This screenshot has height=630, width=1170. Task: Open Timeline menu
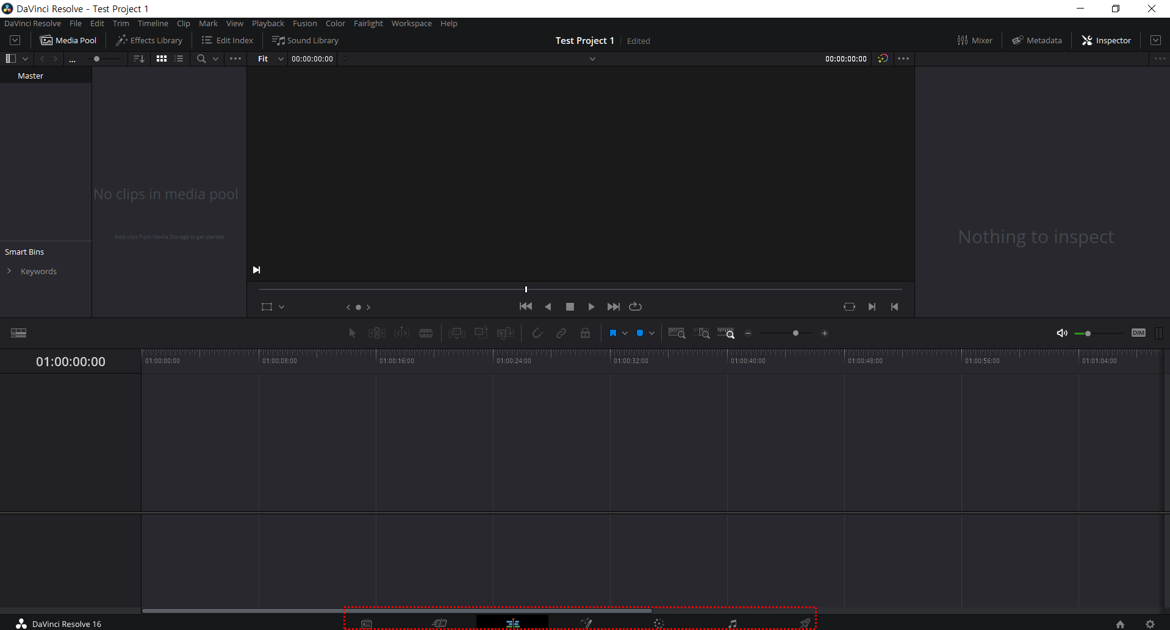[x=153, y=23]
